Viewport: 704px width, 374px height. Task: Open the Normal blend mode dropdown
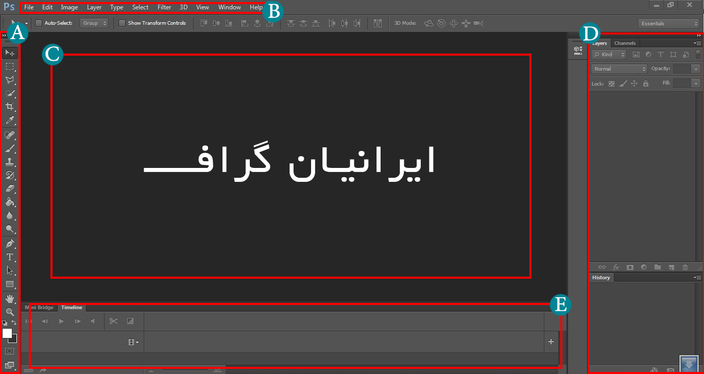[x=619, y=69]
